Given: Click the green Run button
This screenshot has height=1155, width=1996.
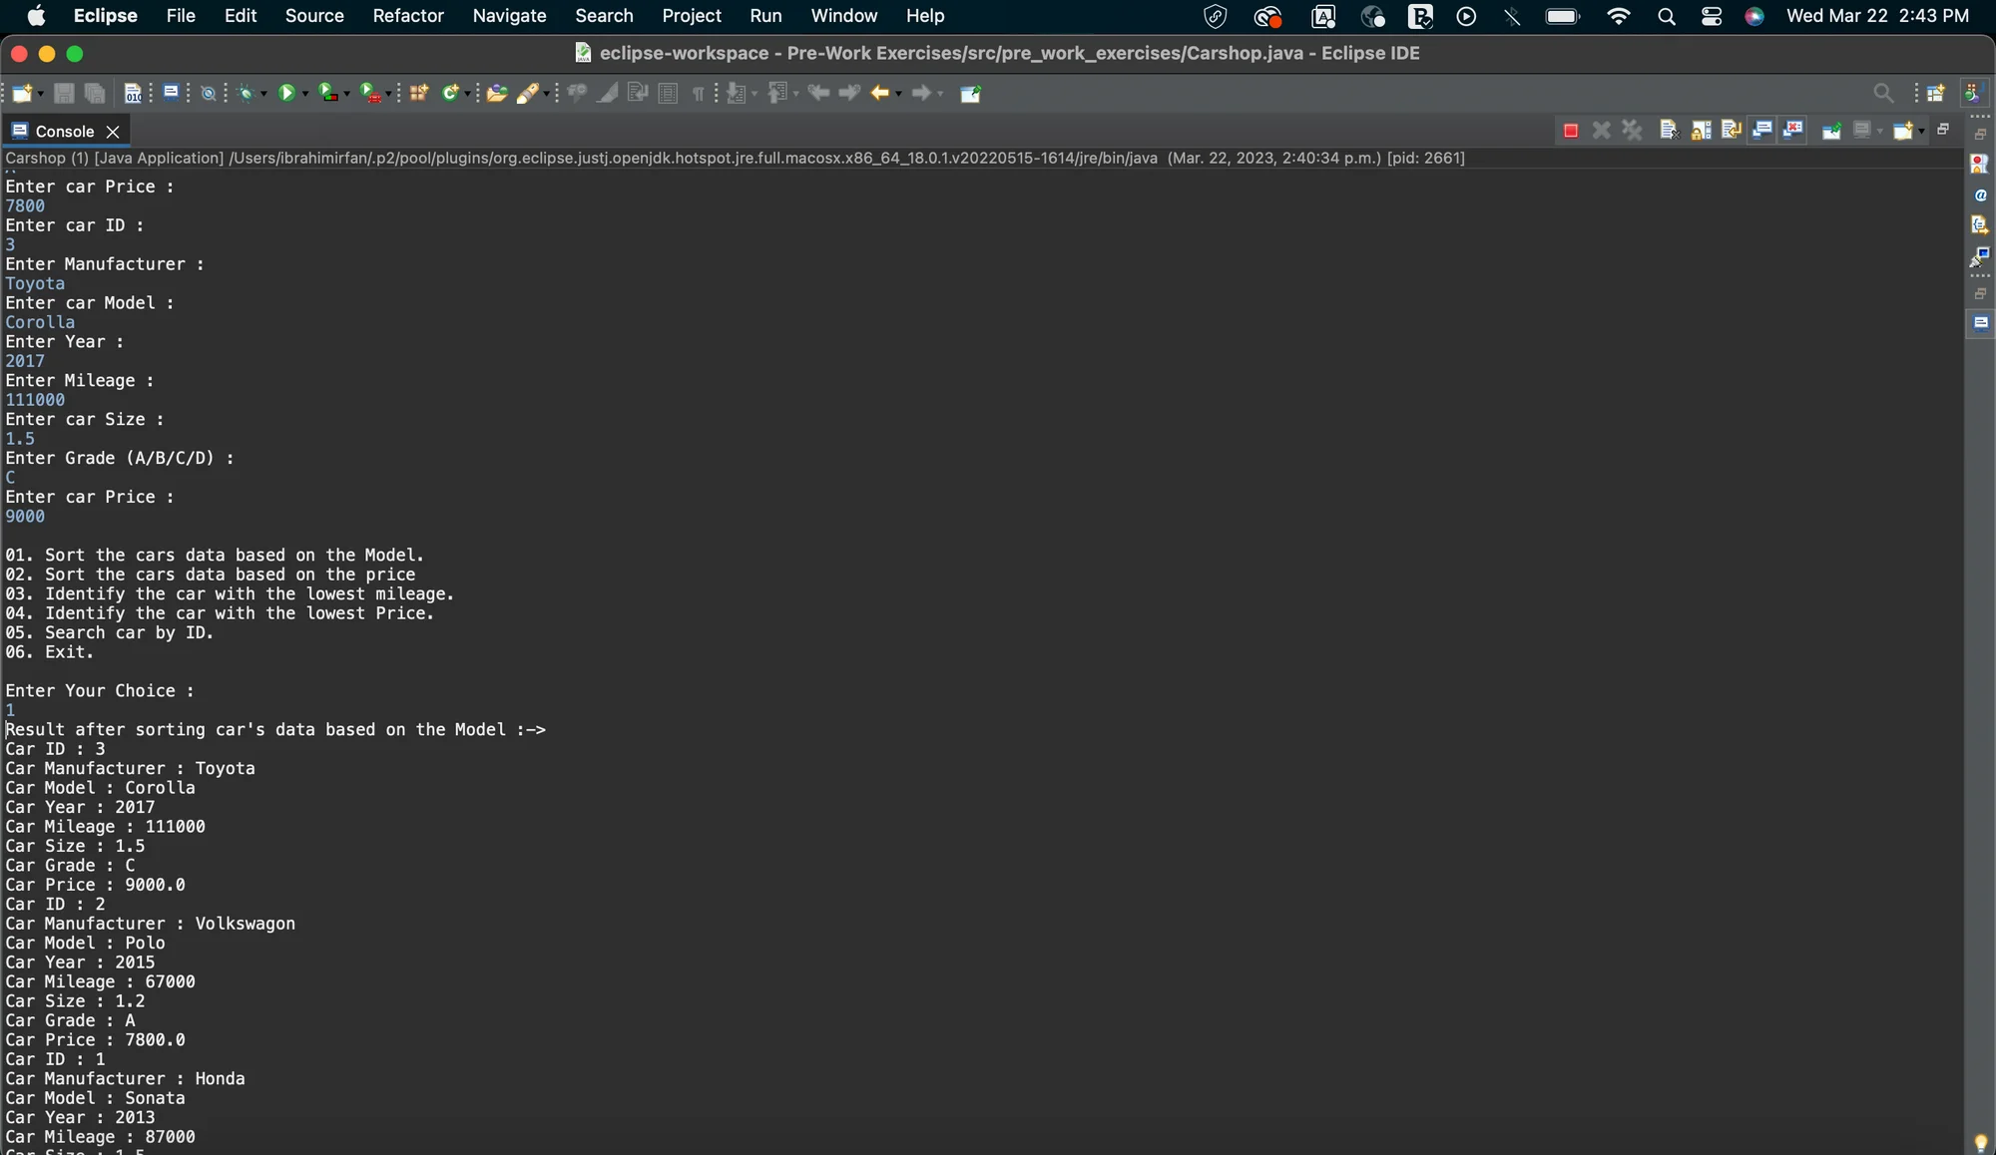Looking at the screenshot, I should pos(286,93).
